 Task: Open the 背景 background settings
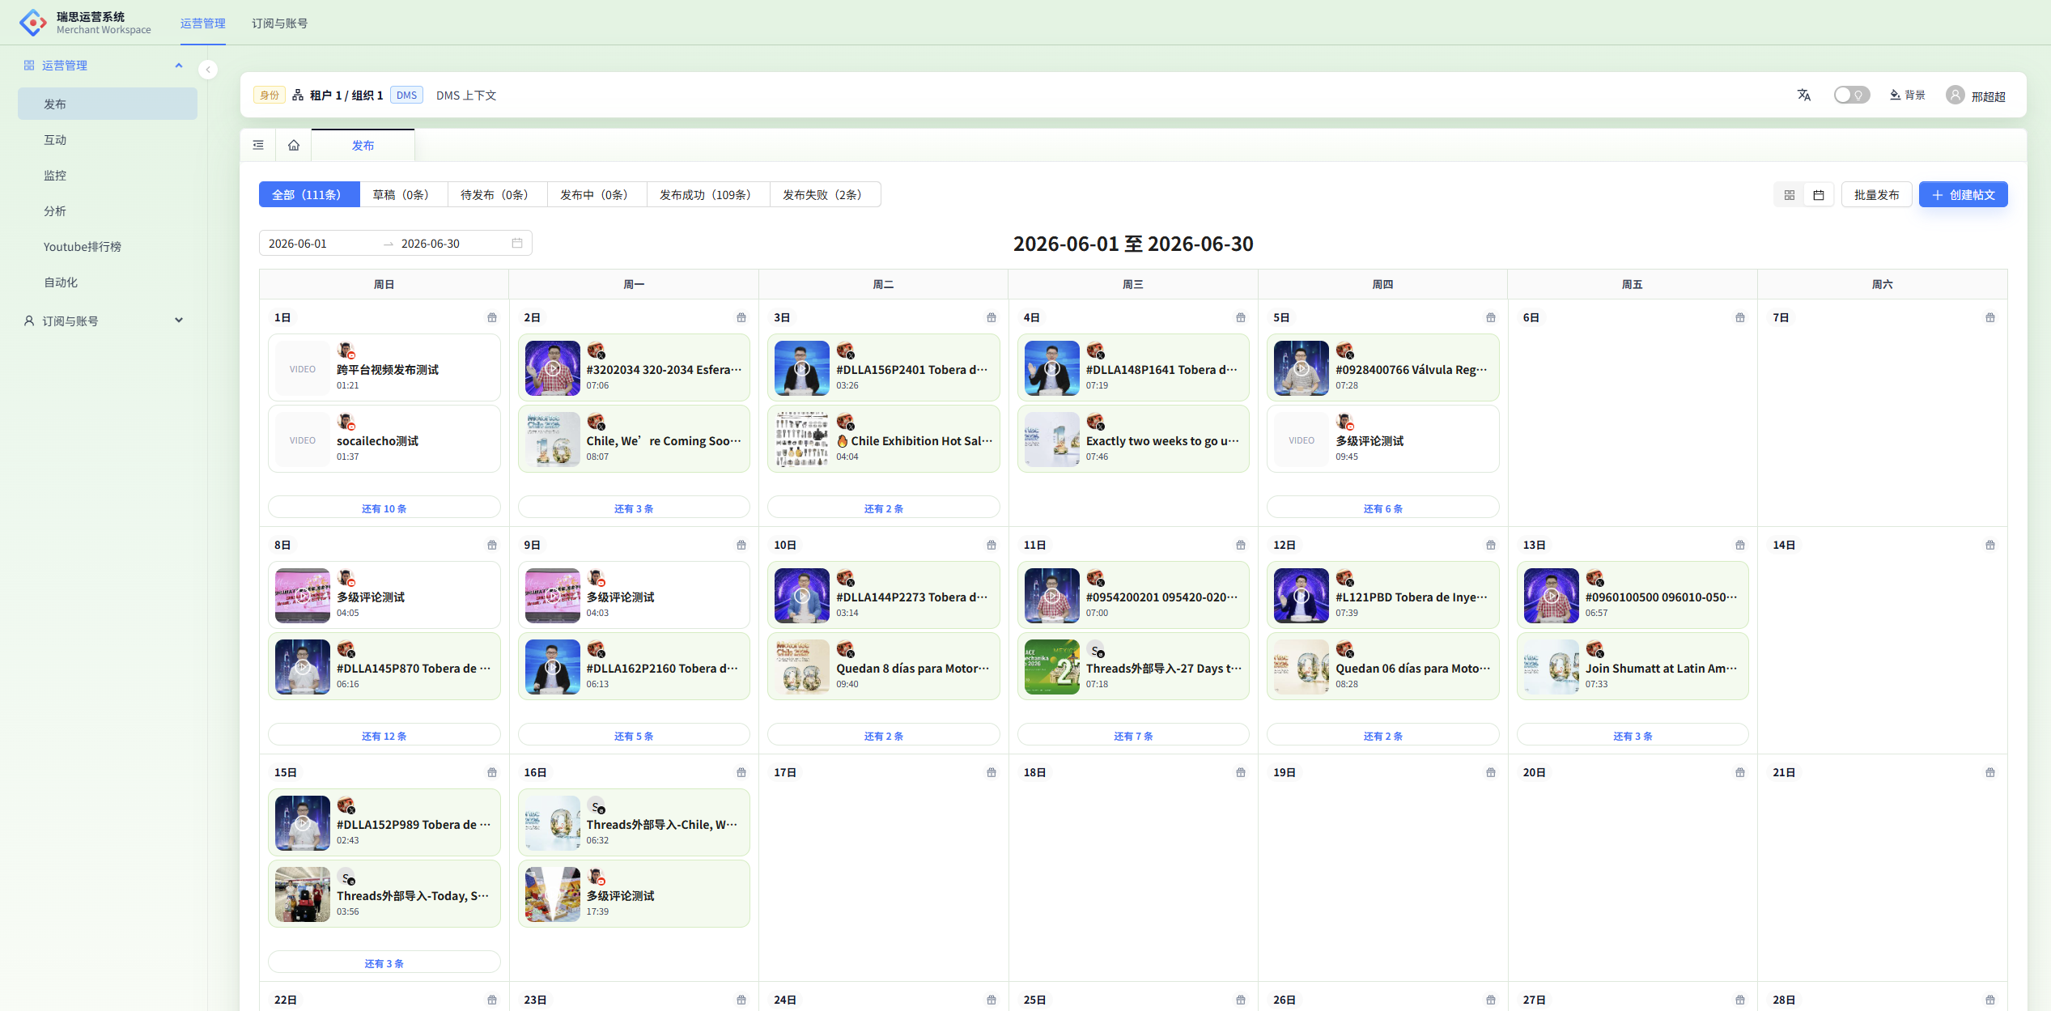pos(1907,96)
